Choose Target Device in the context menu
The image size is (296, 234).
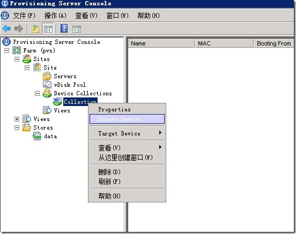[127, 133]
